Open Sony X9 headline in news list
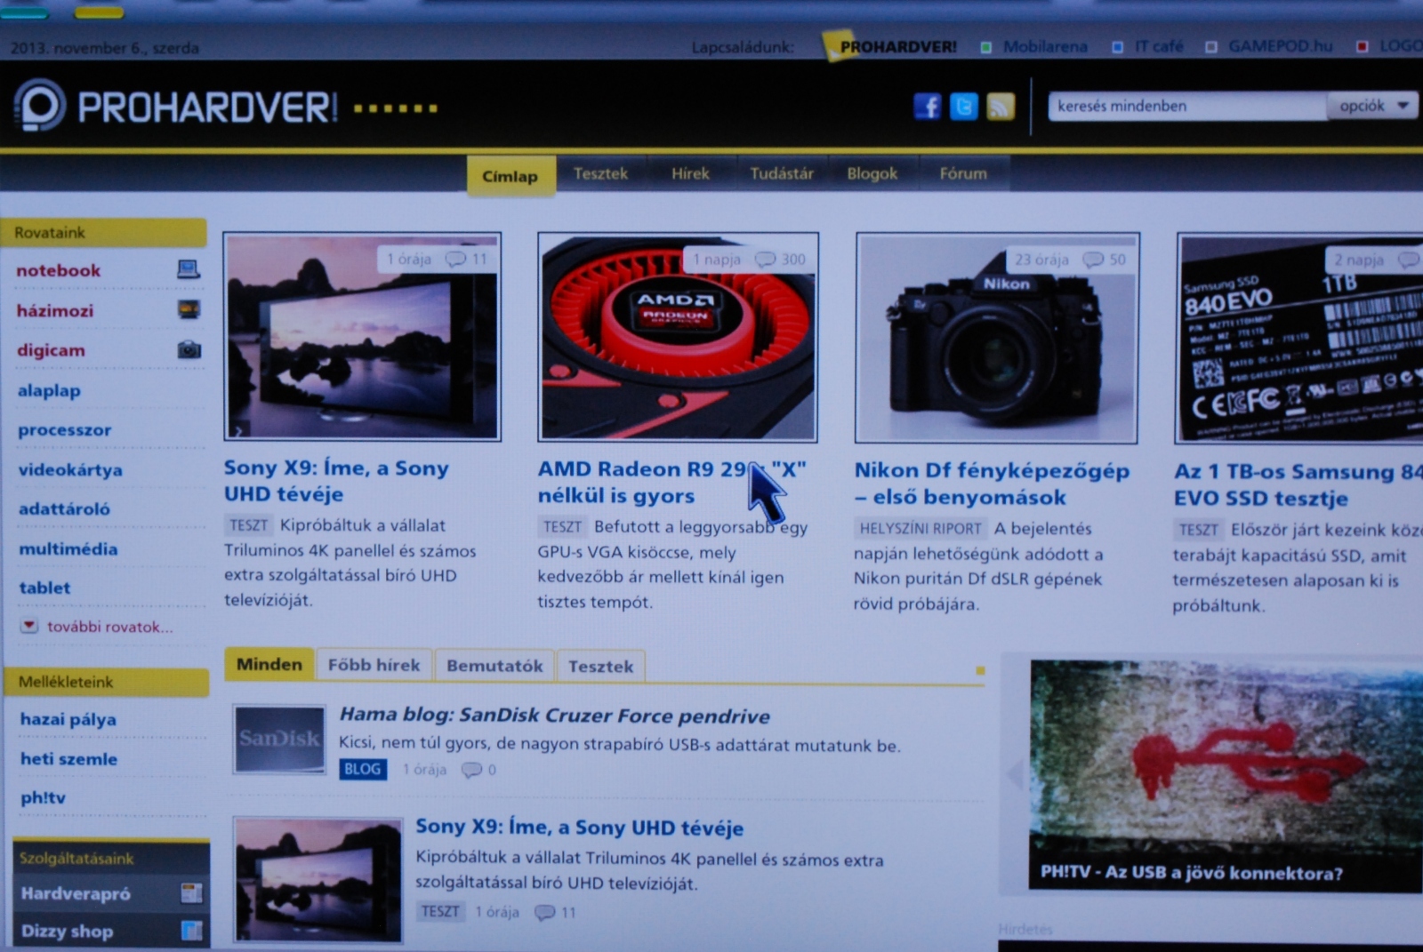The width and height of the screenshot is (1423, 952). coord(580,827)
